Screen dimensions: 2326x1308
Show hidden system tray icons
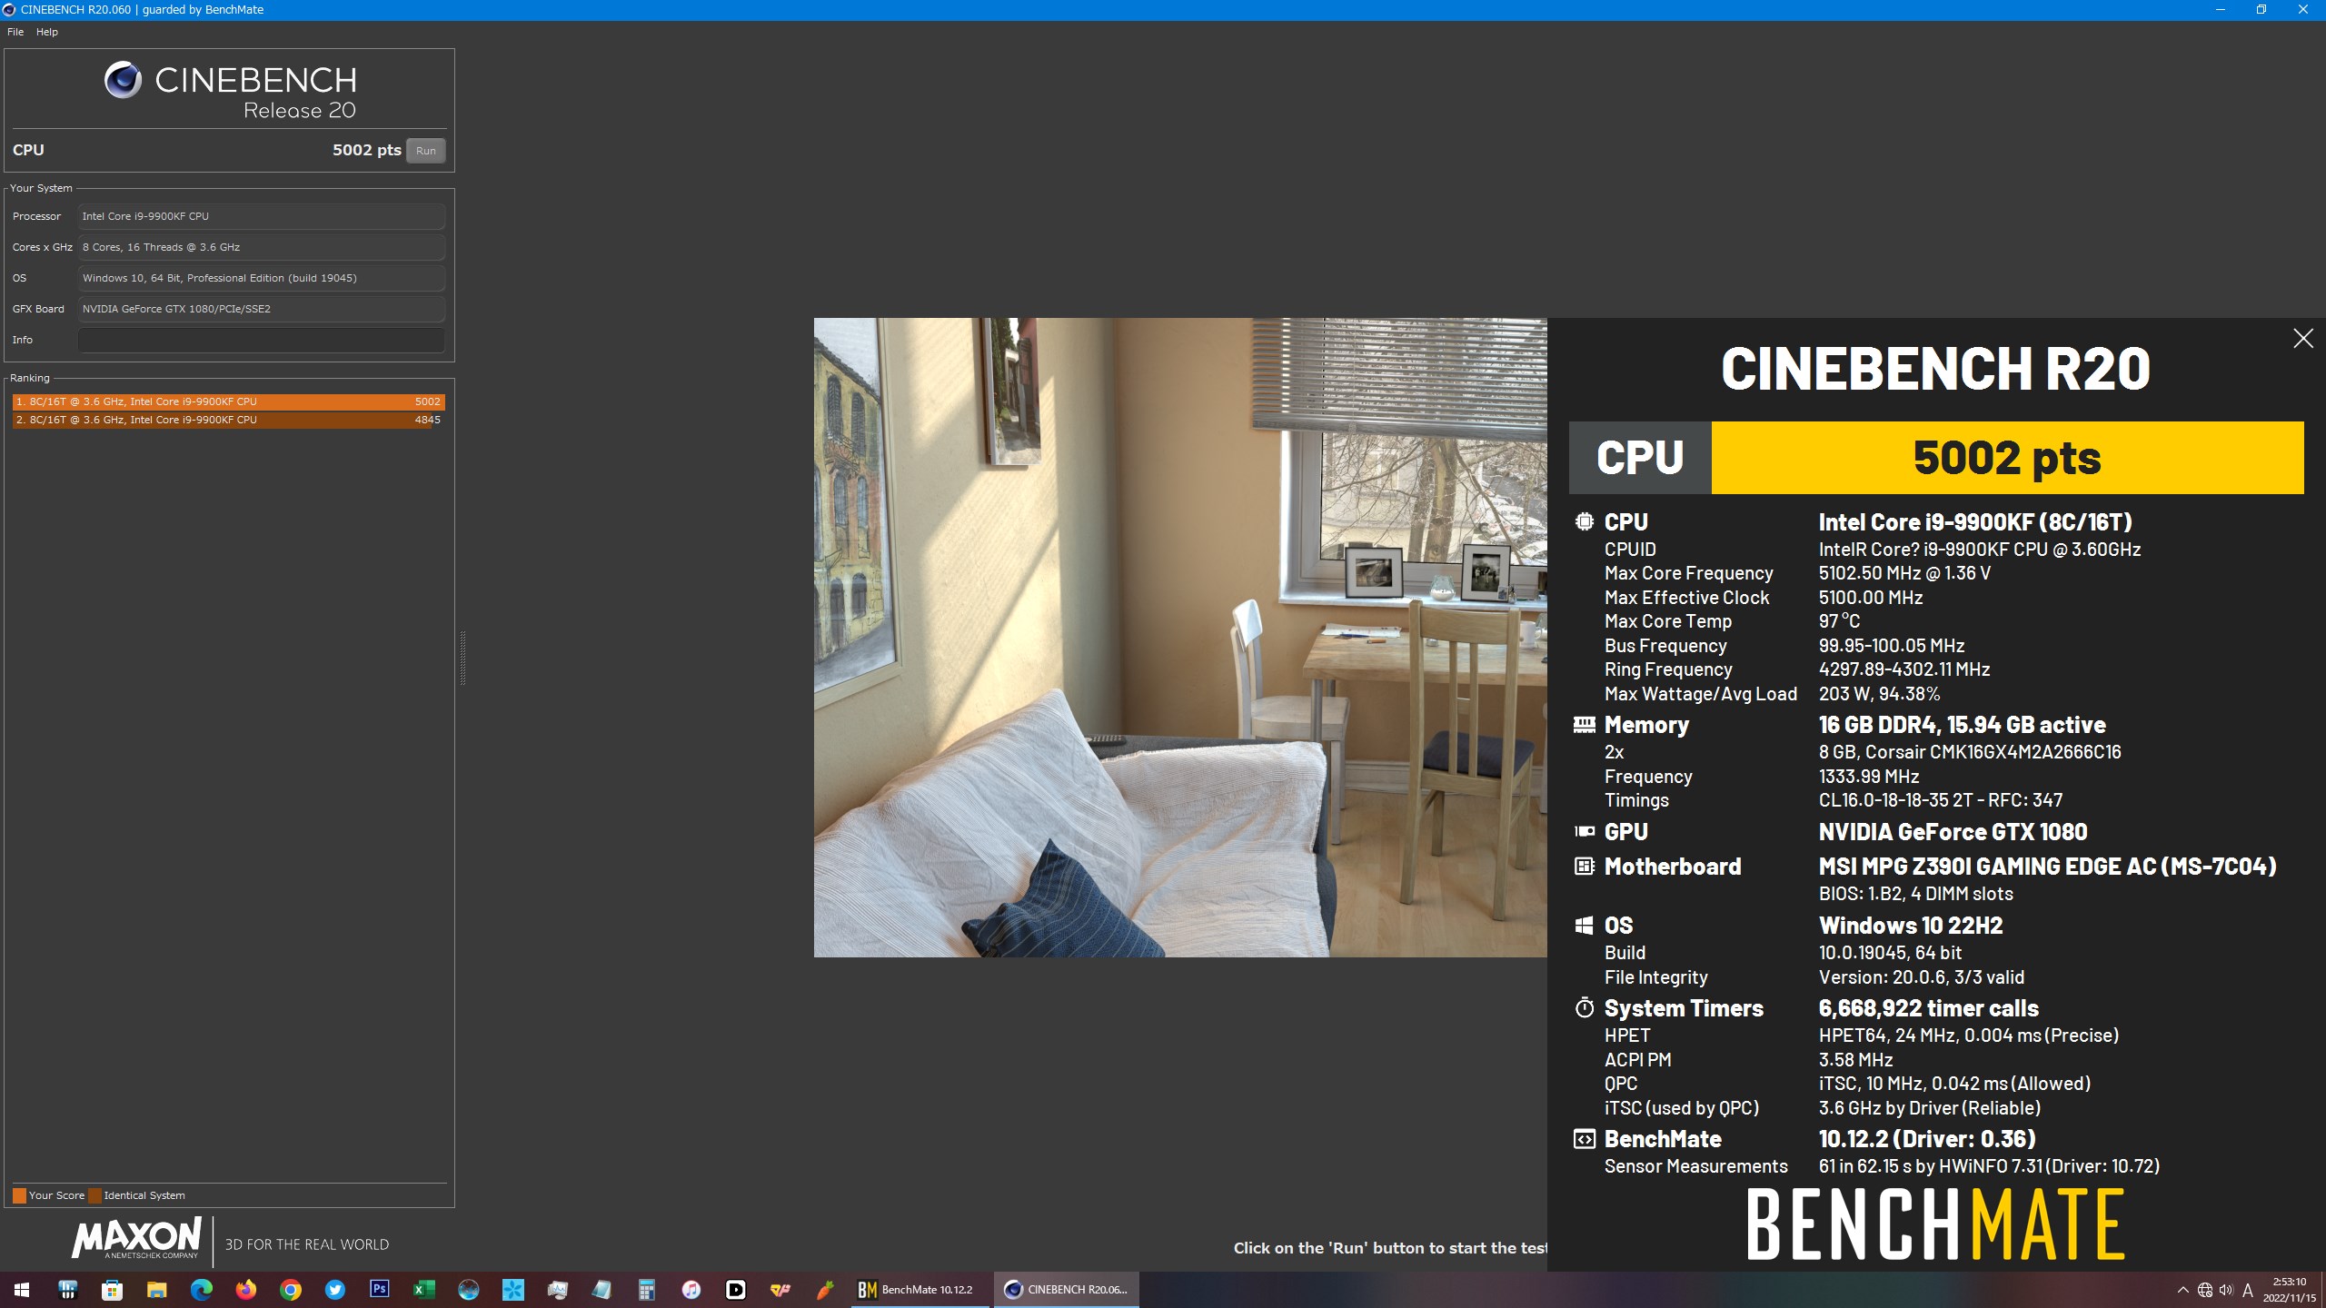(x=2182, y=1290)
